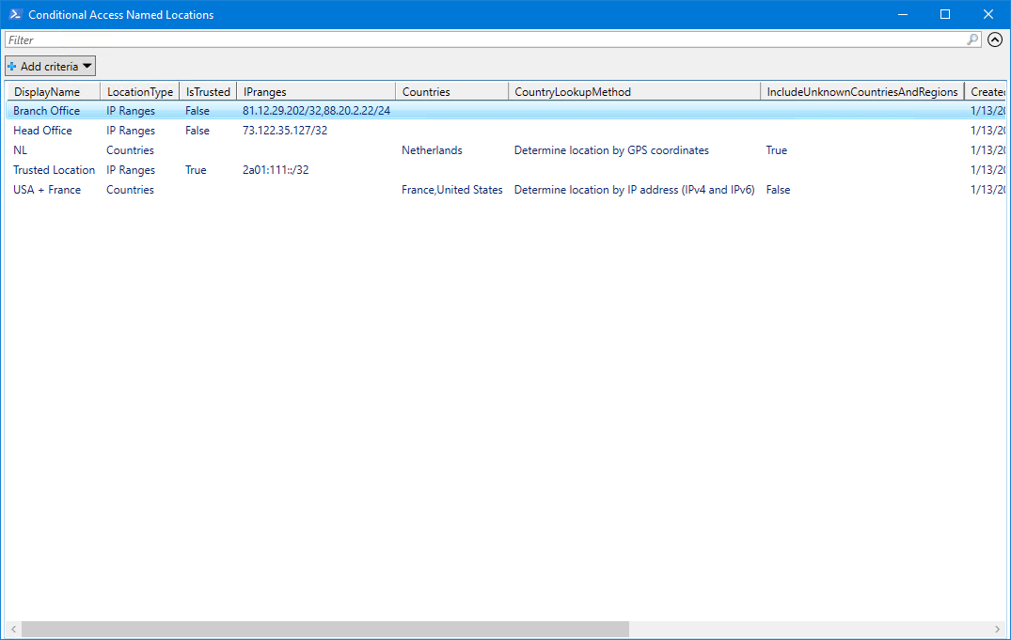Sort by IncludeUnknownCountriesAndRegions column header
Viewport: 1011px width, 640px height.
point(862,92)
